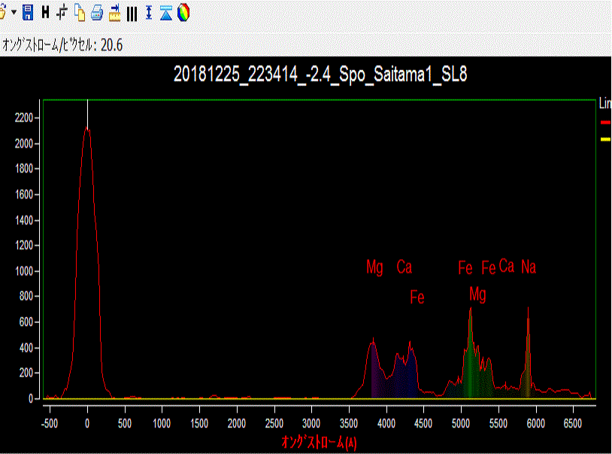Click the blue triangle prism icon
This screenshot has height=454, width=612.
166,14
